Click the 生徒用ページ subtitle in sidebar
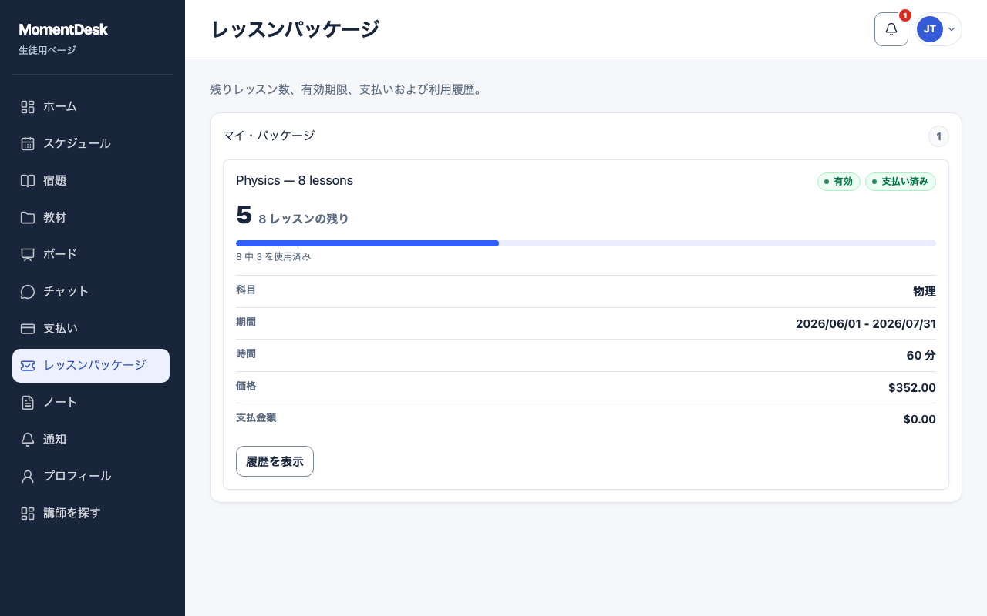The image size is (987, 616). (x=47, y=51)
